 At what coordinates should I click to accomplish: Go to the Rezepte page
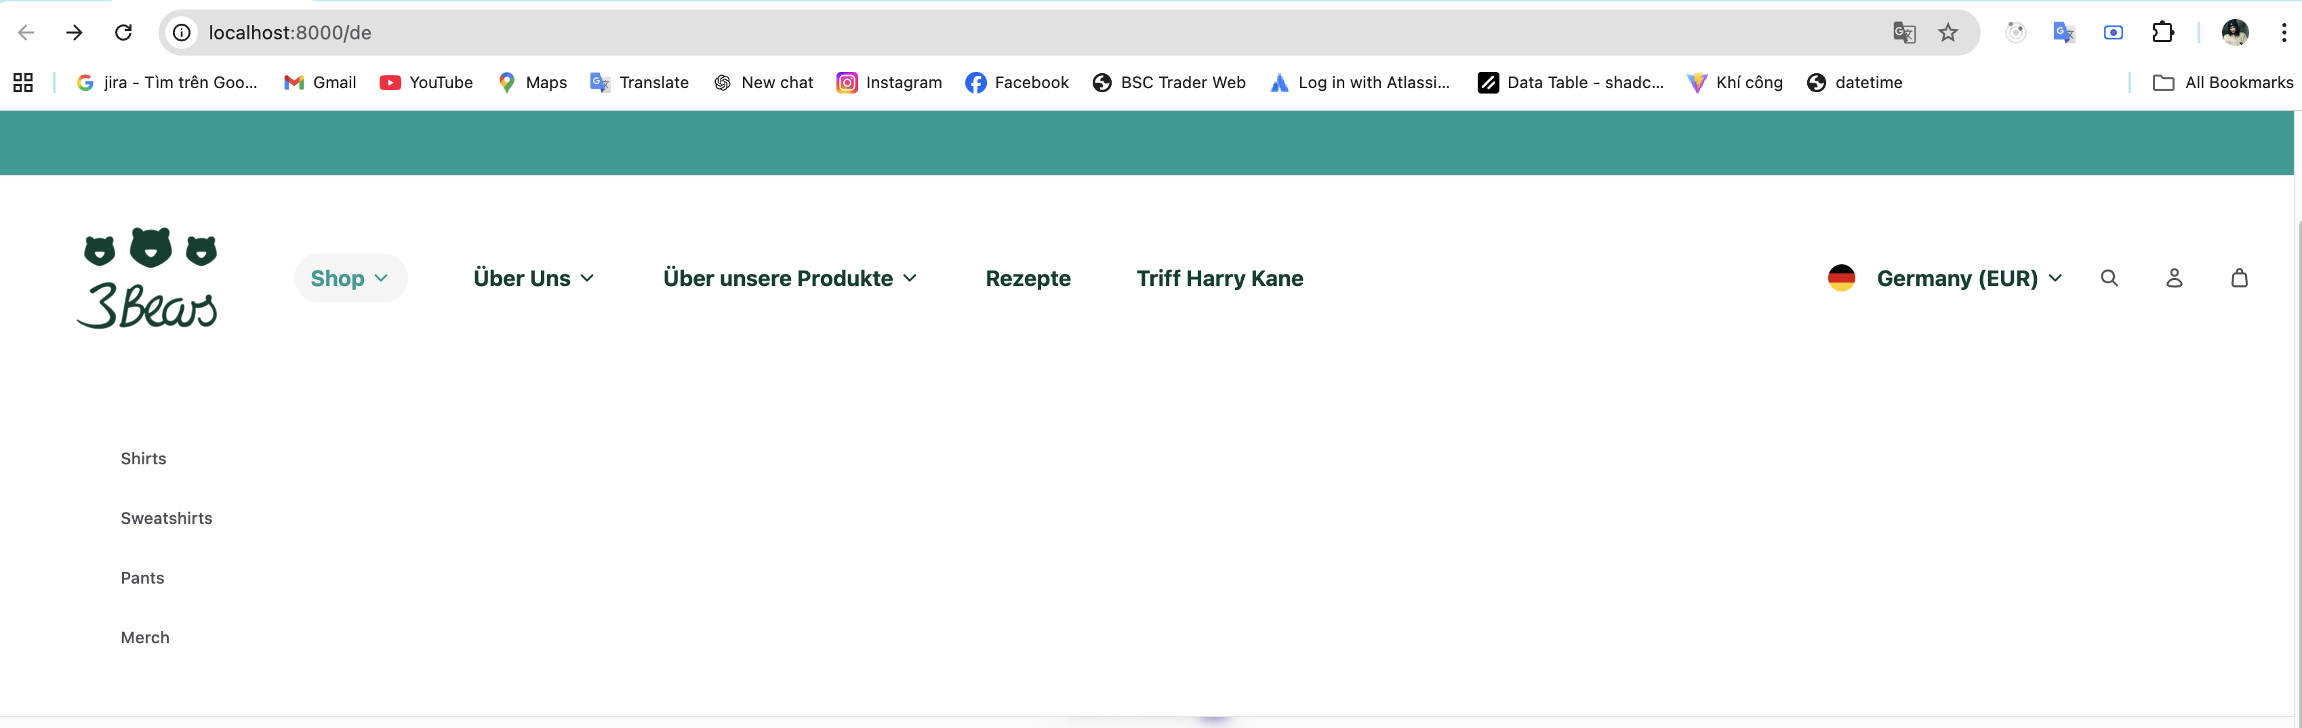(1028, 278)
